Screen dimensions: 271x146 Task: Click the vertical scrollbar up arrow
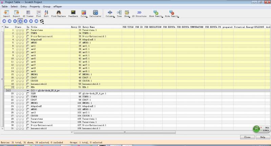tap(2, 27)
